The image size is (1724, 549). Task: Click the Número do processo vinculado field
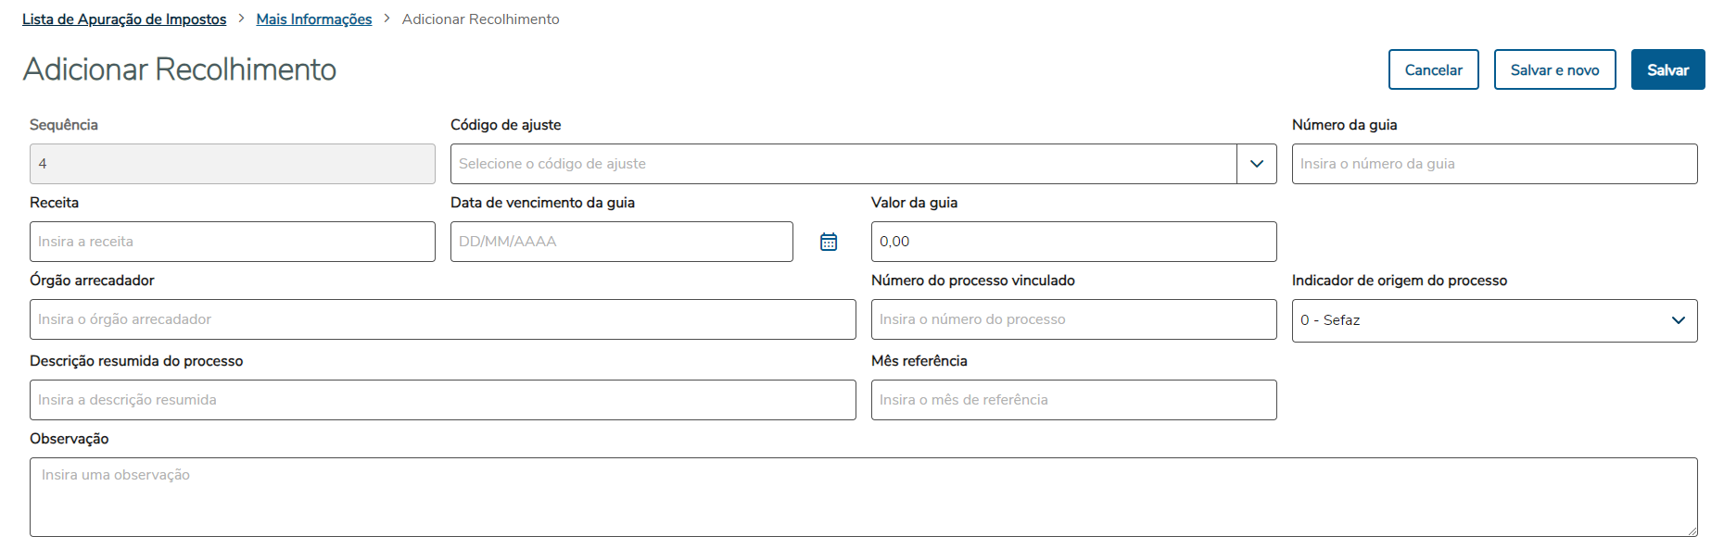pos(1073,319)
